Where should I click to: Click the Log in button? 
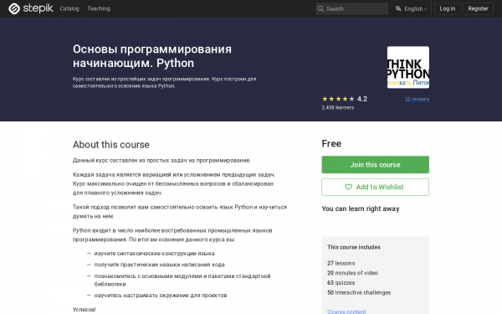tap(448, 8)
